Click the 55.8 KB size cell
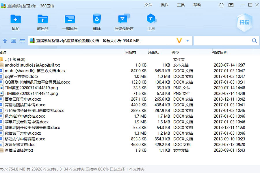This screenshot has width=260, height=173. [140, 127]
